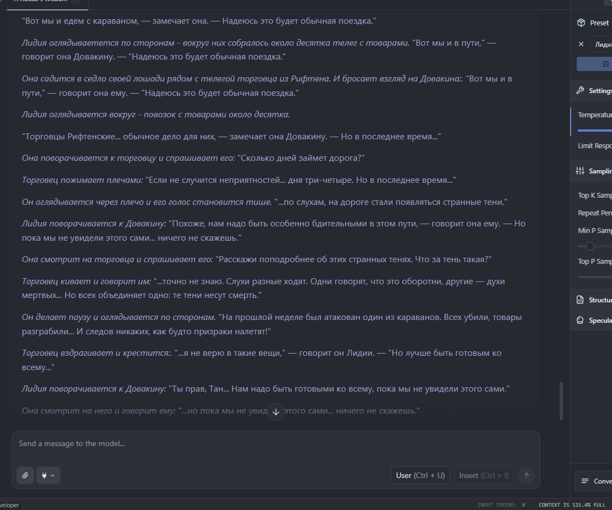Click the Insert (Ctrl + I) button

click(x=484, y=475)
